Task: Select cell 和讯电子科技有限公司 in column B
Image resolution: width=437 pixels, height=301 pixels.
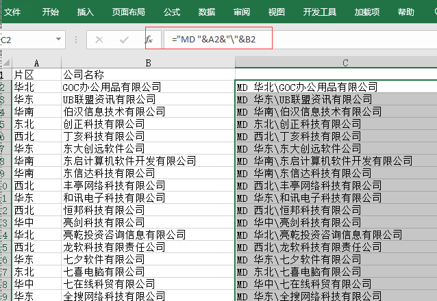Action: click(x=148, y=198)
